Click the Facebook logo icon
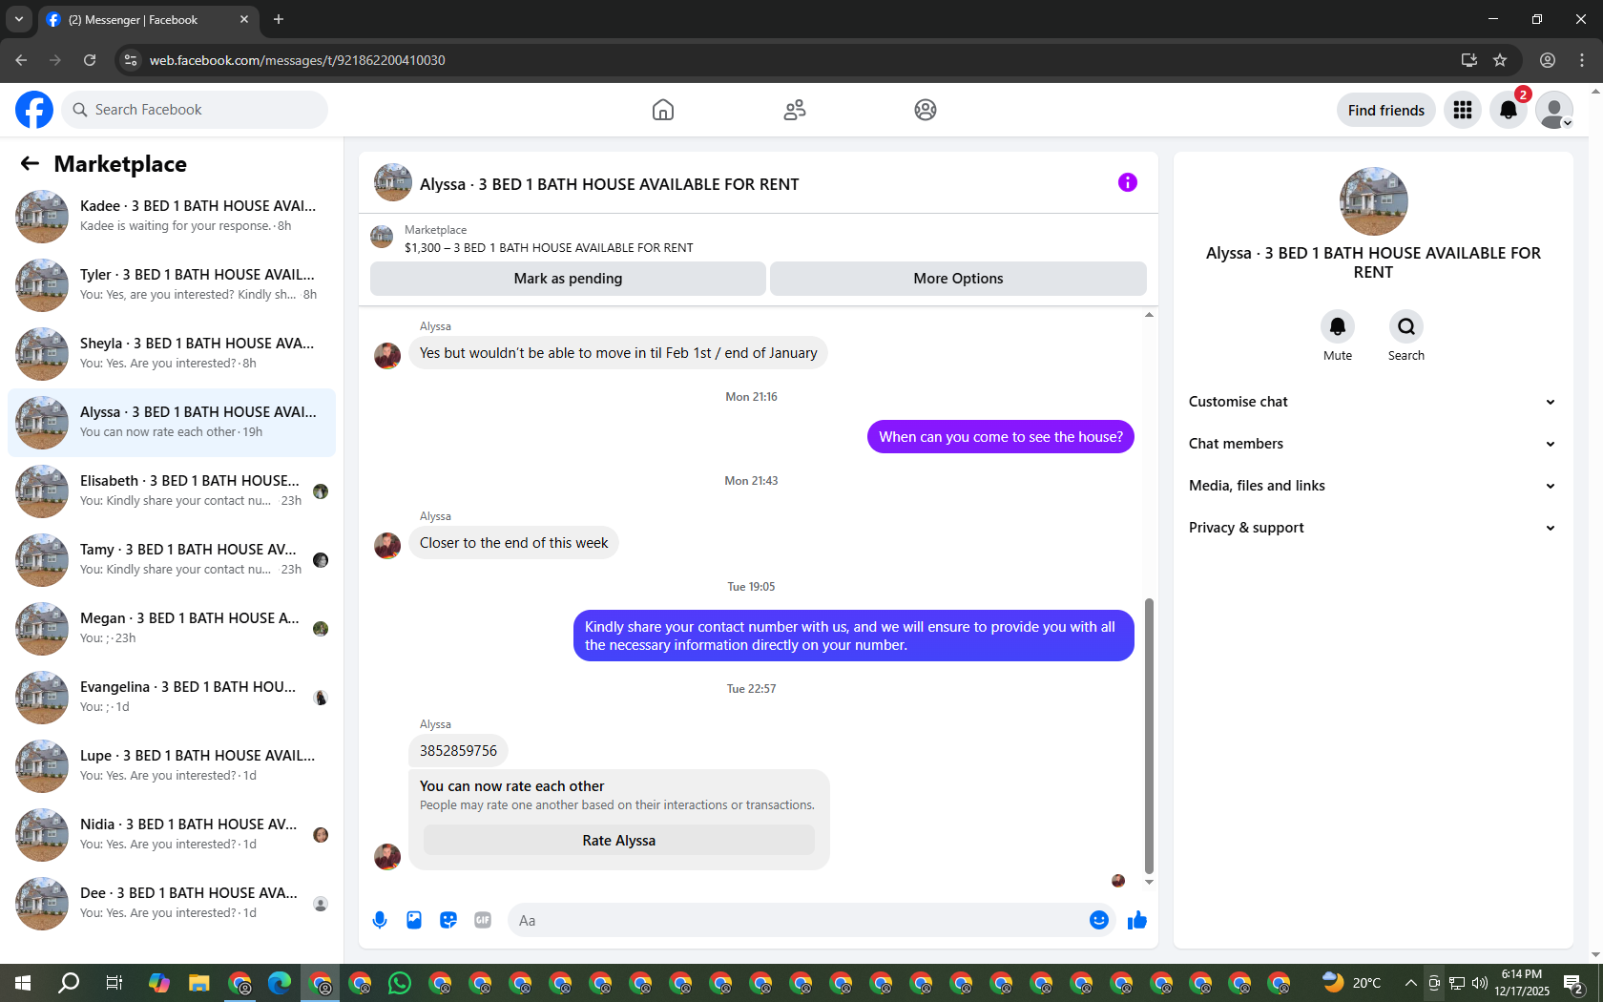 click(34, 110)
